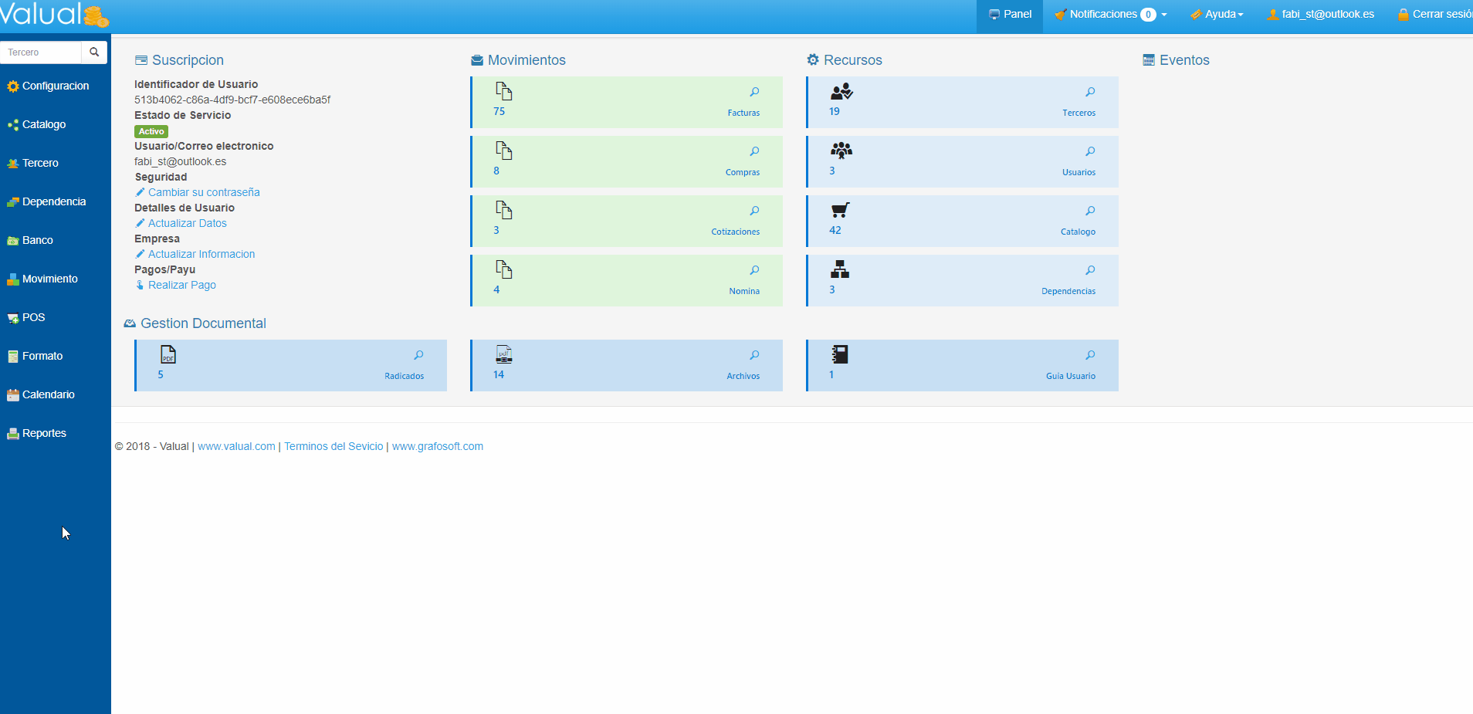
Task: Open the Terminos del Sevicio link
Action: tap(334, 446)
